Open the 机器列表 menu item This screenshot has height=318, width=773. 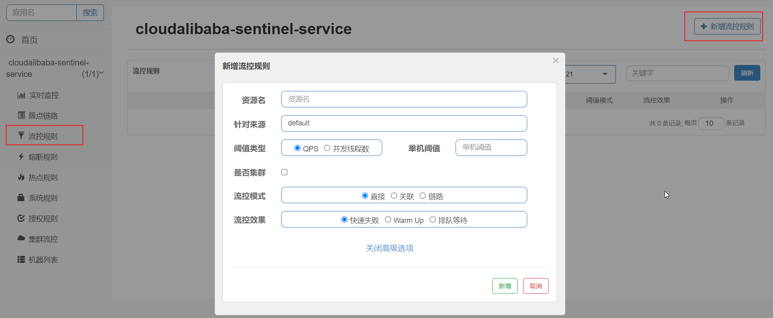43,260
